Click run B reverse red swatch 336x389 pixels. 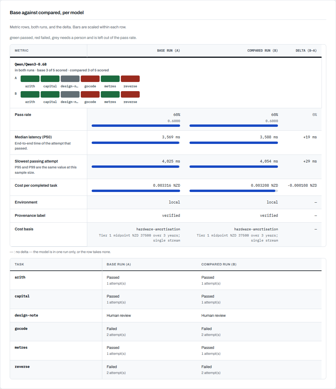[130, 94]
